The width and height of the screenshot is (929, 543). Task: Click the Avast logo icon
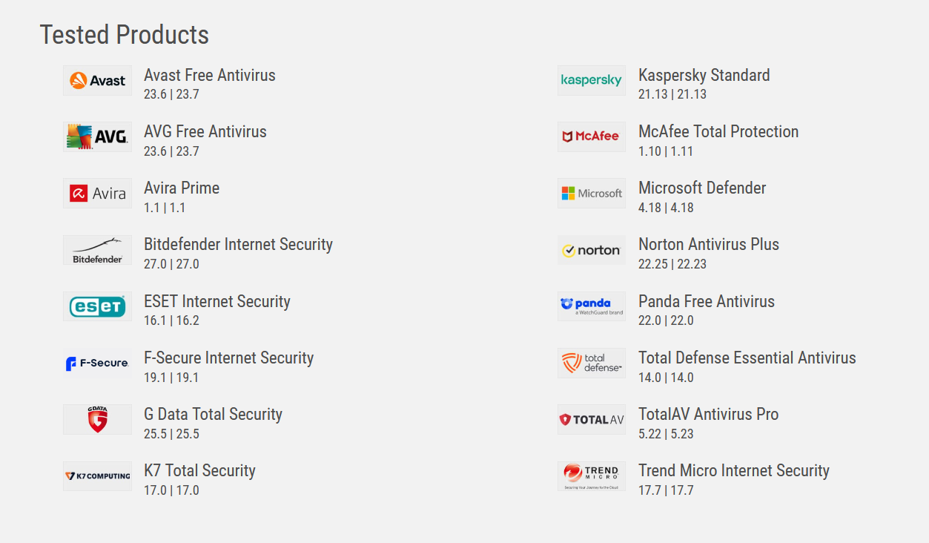(97, 80)
